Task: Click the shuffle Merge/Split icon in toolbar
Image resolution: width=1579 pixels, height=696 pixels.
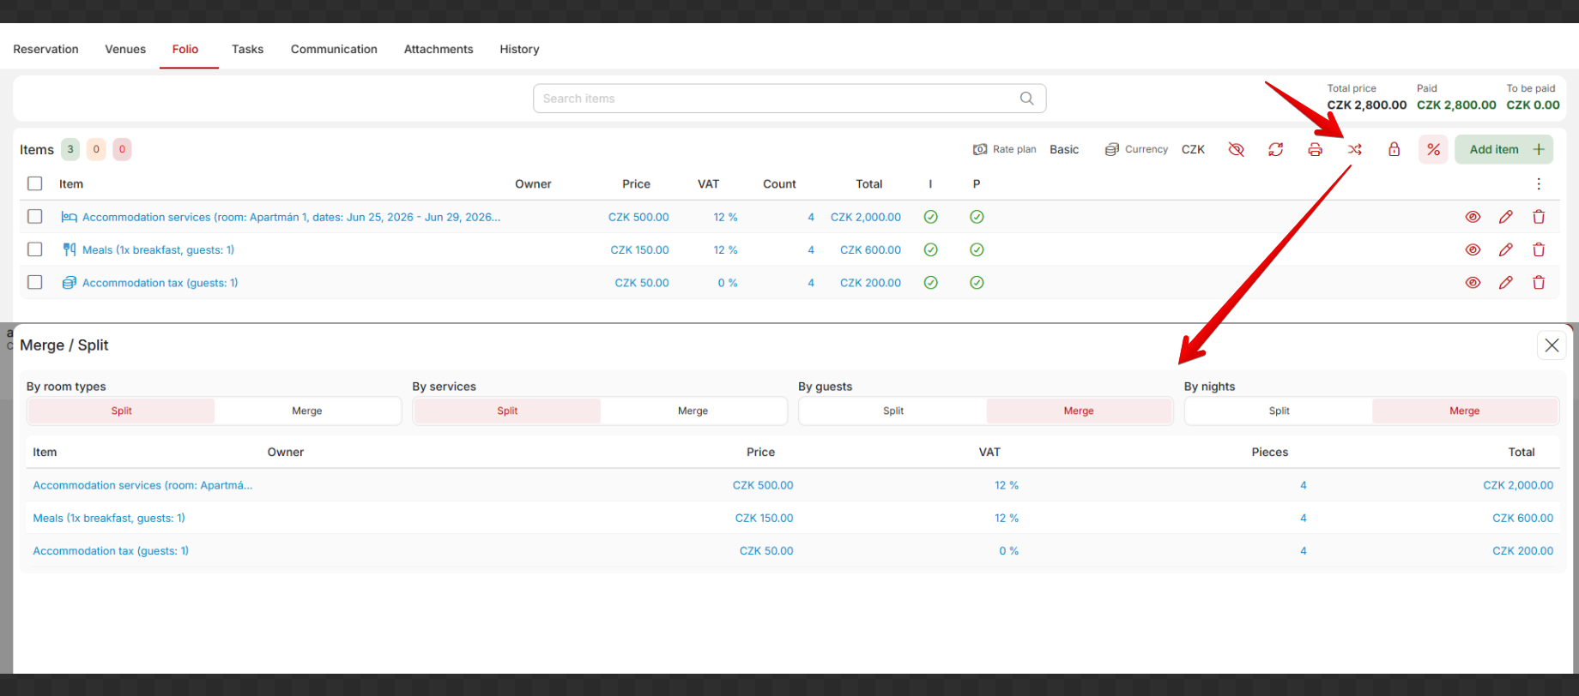Action: pyautogui.click(x=1354, y=149)
